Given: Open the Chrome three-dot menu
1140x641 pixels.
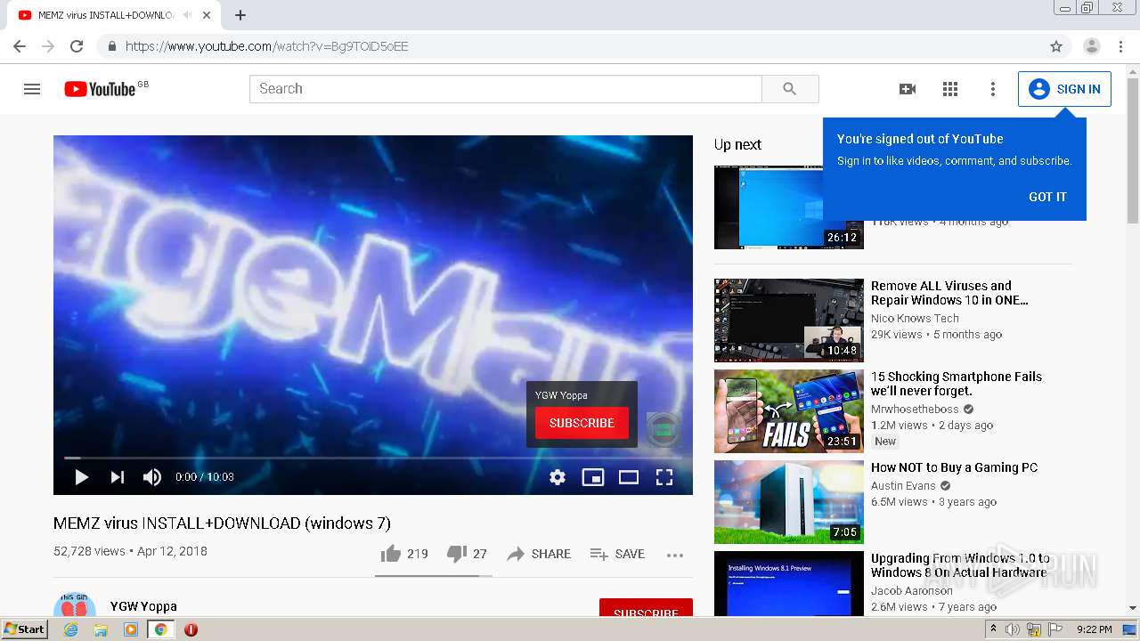Looking at the screenshot, I should [x=1120, y=46].
